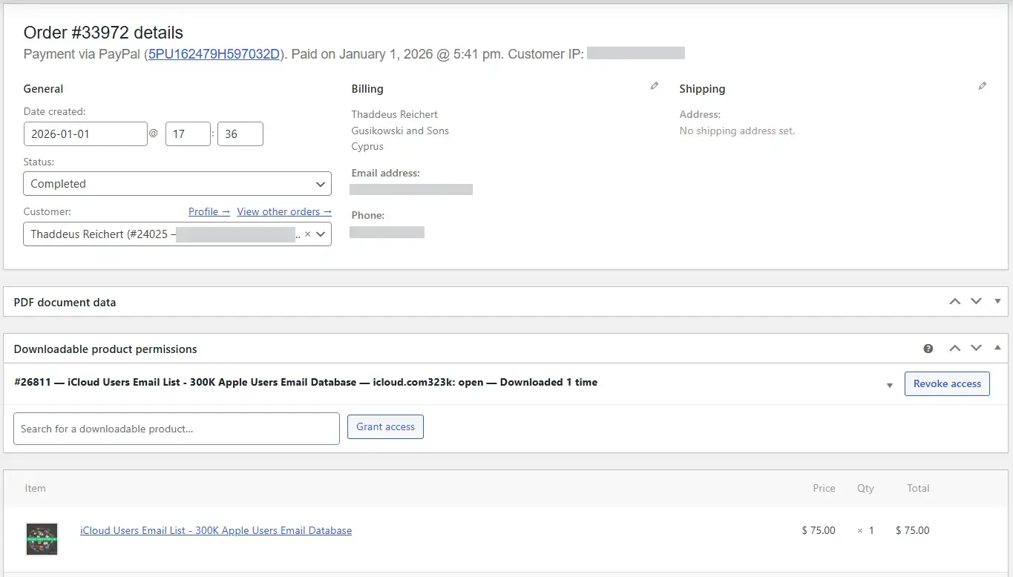View other orders for this customer
The image size is (1013, 577).
pos(284,211)
